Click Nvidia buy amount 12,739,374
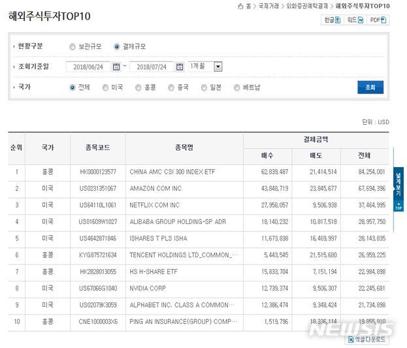 tap(274, 289)
